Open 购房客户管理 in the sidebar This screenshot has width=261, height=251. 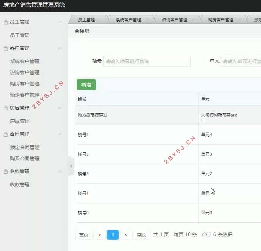coord(25,84)
